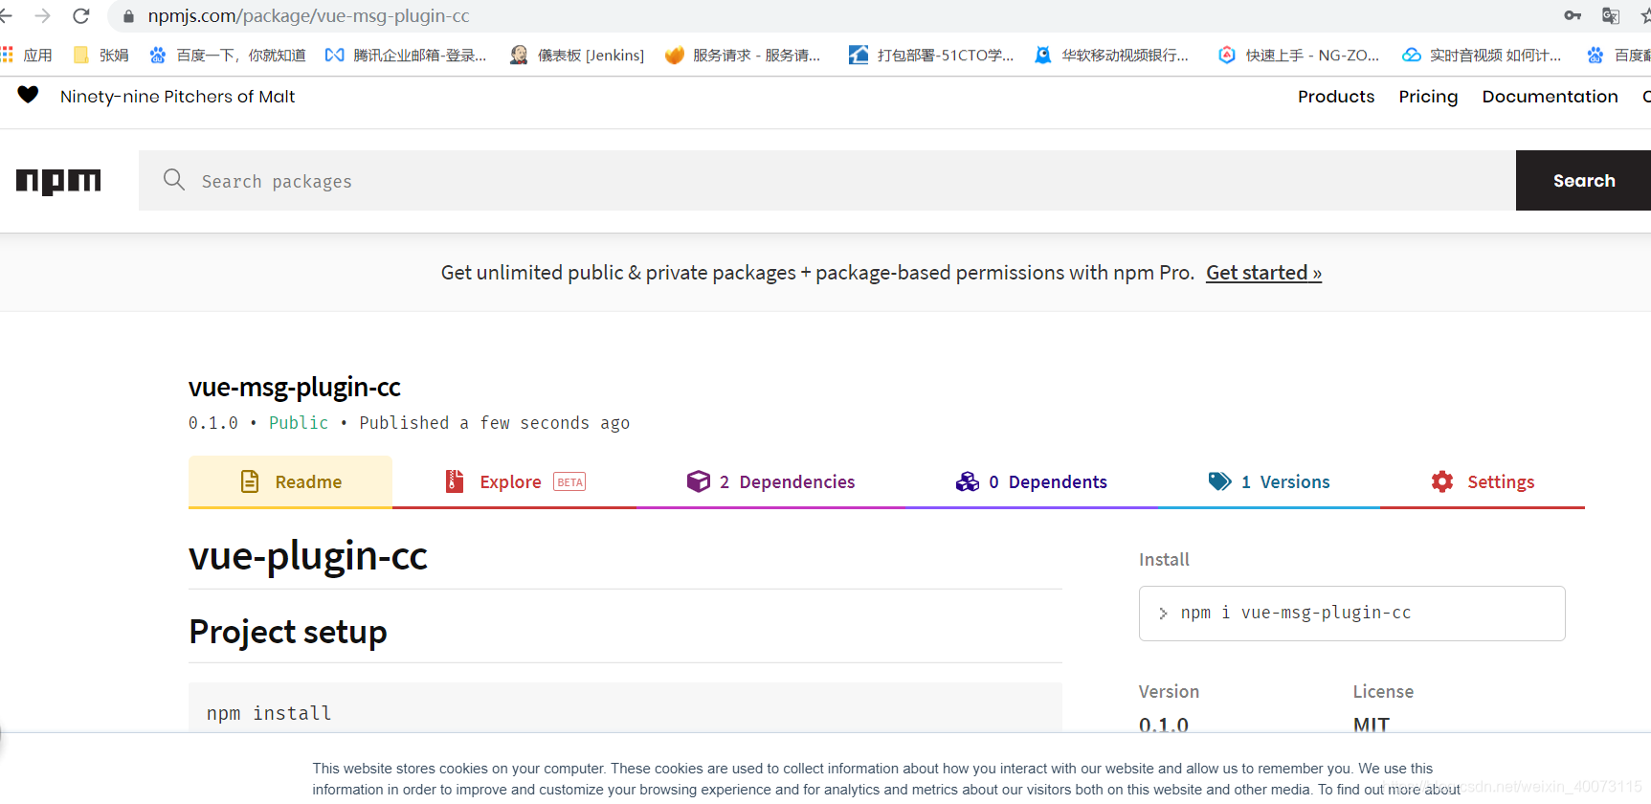
Task: Open the 腾讯企业邮箱 bookmark
Action: [406, 55]
